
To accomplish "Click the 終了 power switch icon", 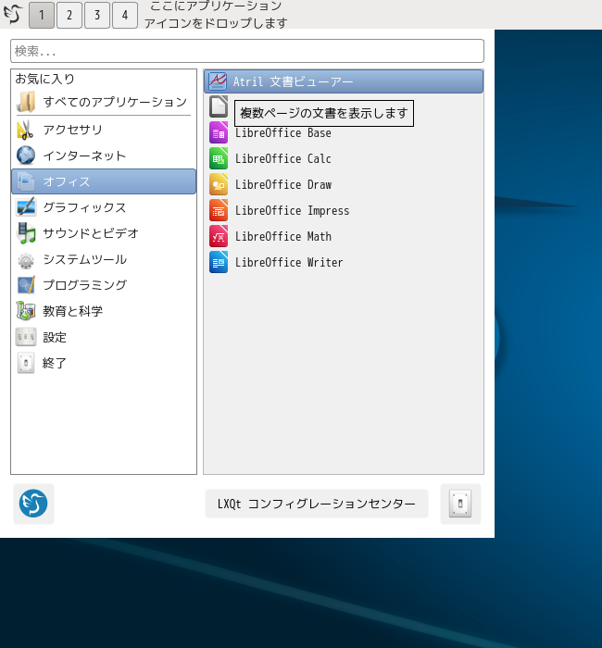I will pos(26,363).
